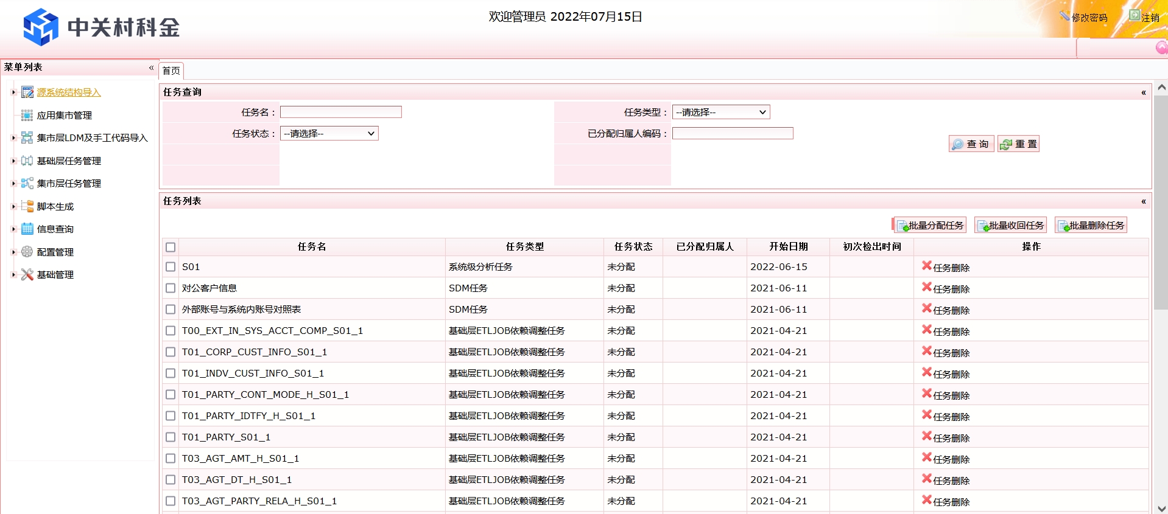This screenshot has width=1168, height=514.
Task: Click red X delete icon for S01 row
Action: [927, 266]
